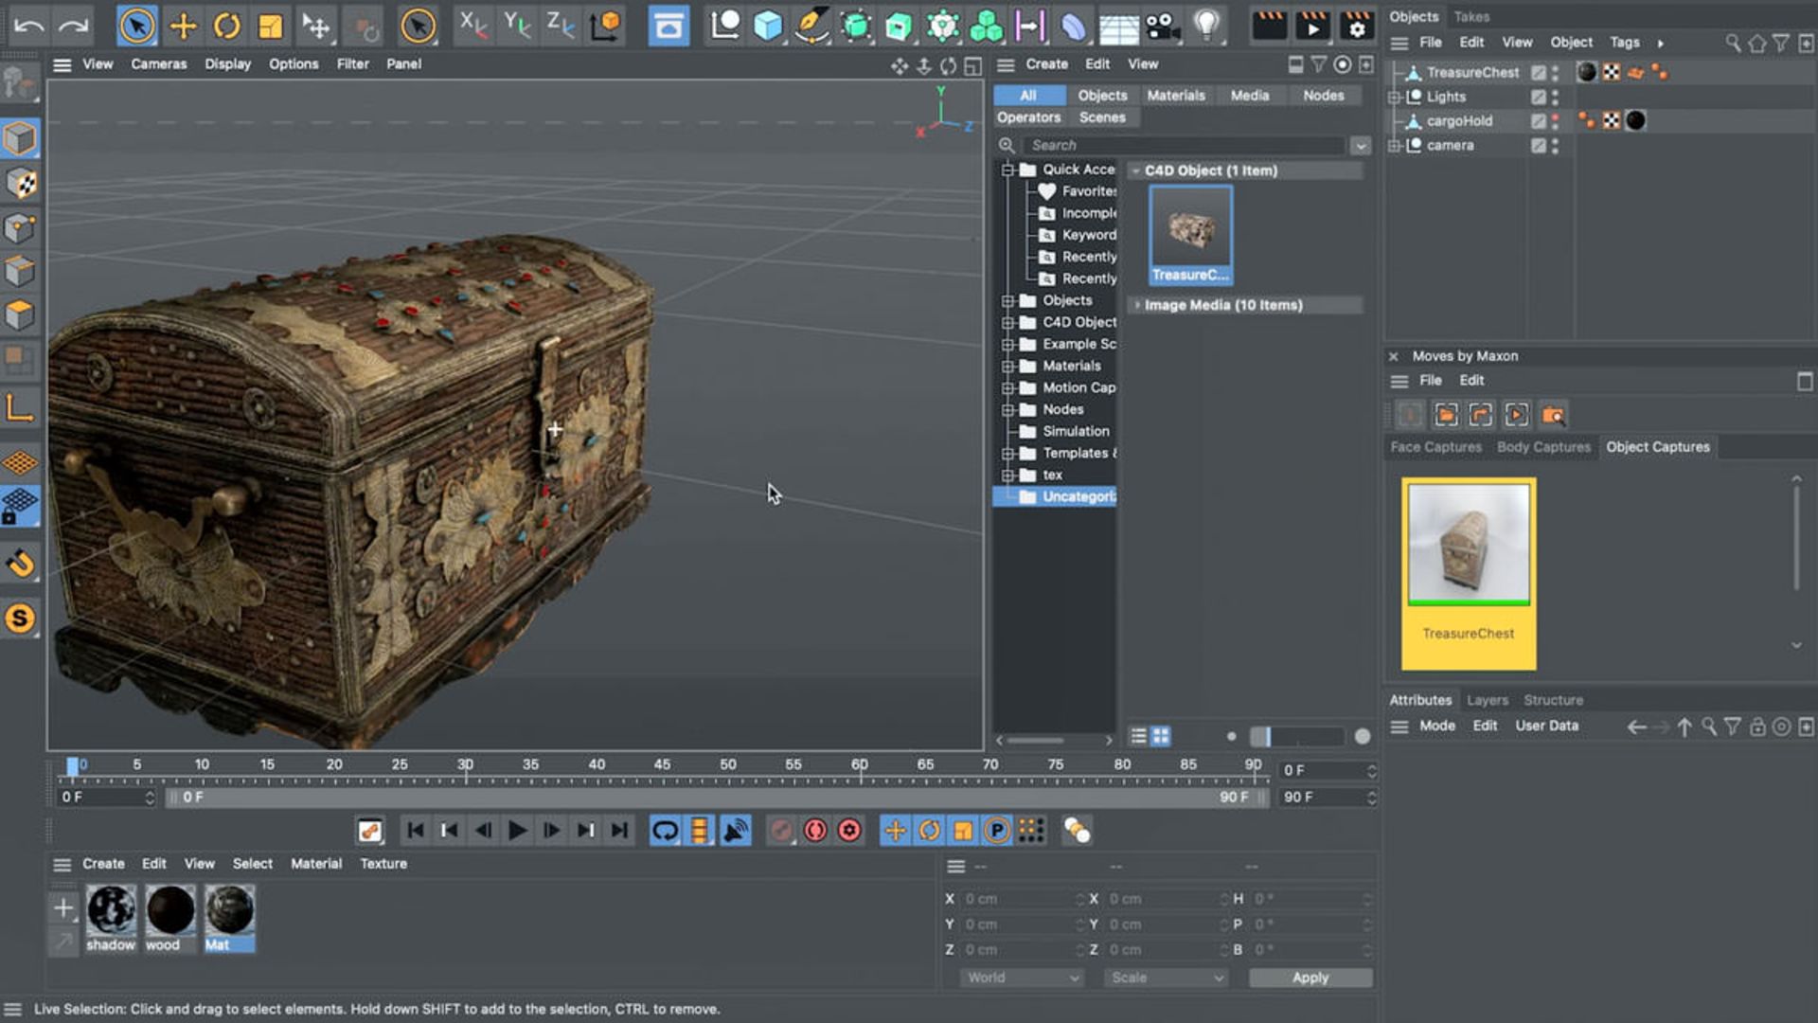Click the Apply button

[x=1310, y=978]
